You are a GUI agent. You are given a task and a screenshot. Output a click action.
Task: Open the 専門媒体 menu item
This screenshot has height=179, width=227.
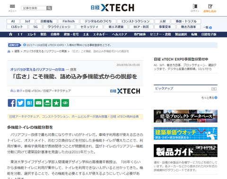pos(140,34)
